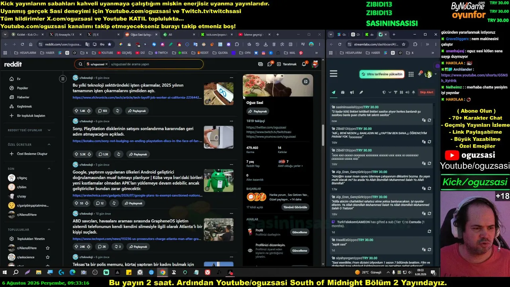Favorite r/askscience with star icon
The height and width of the screenshot is (287, 510).
click(48, 257)
